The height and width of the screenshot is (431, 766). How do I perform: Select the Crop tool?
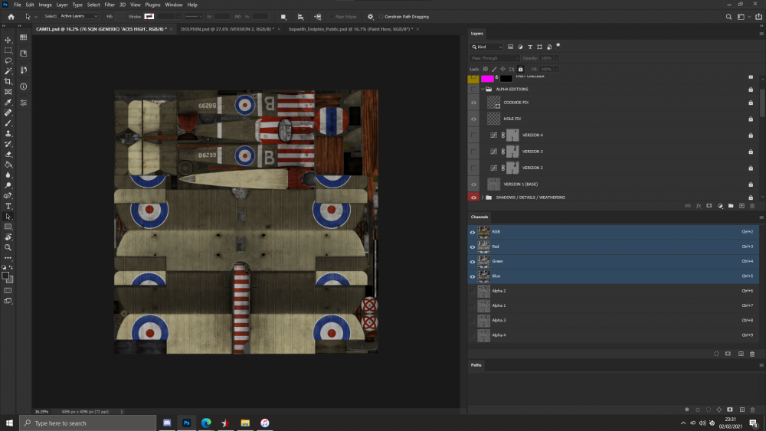pos(8,81)
